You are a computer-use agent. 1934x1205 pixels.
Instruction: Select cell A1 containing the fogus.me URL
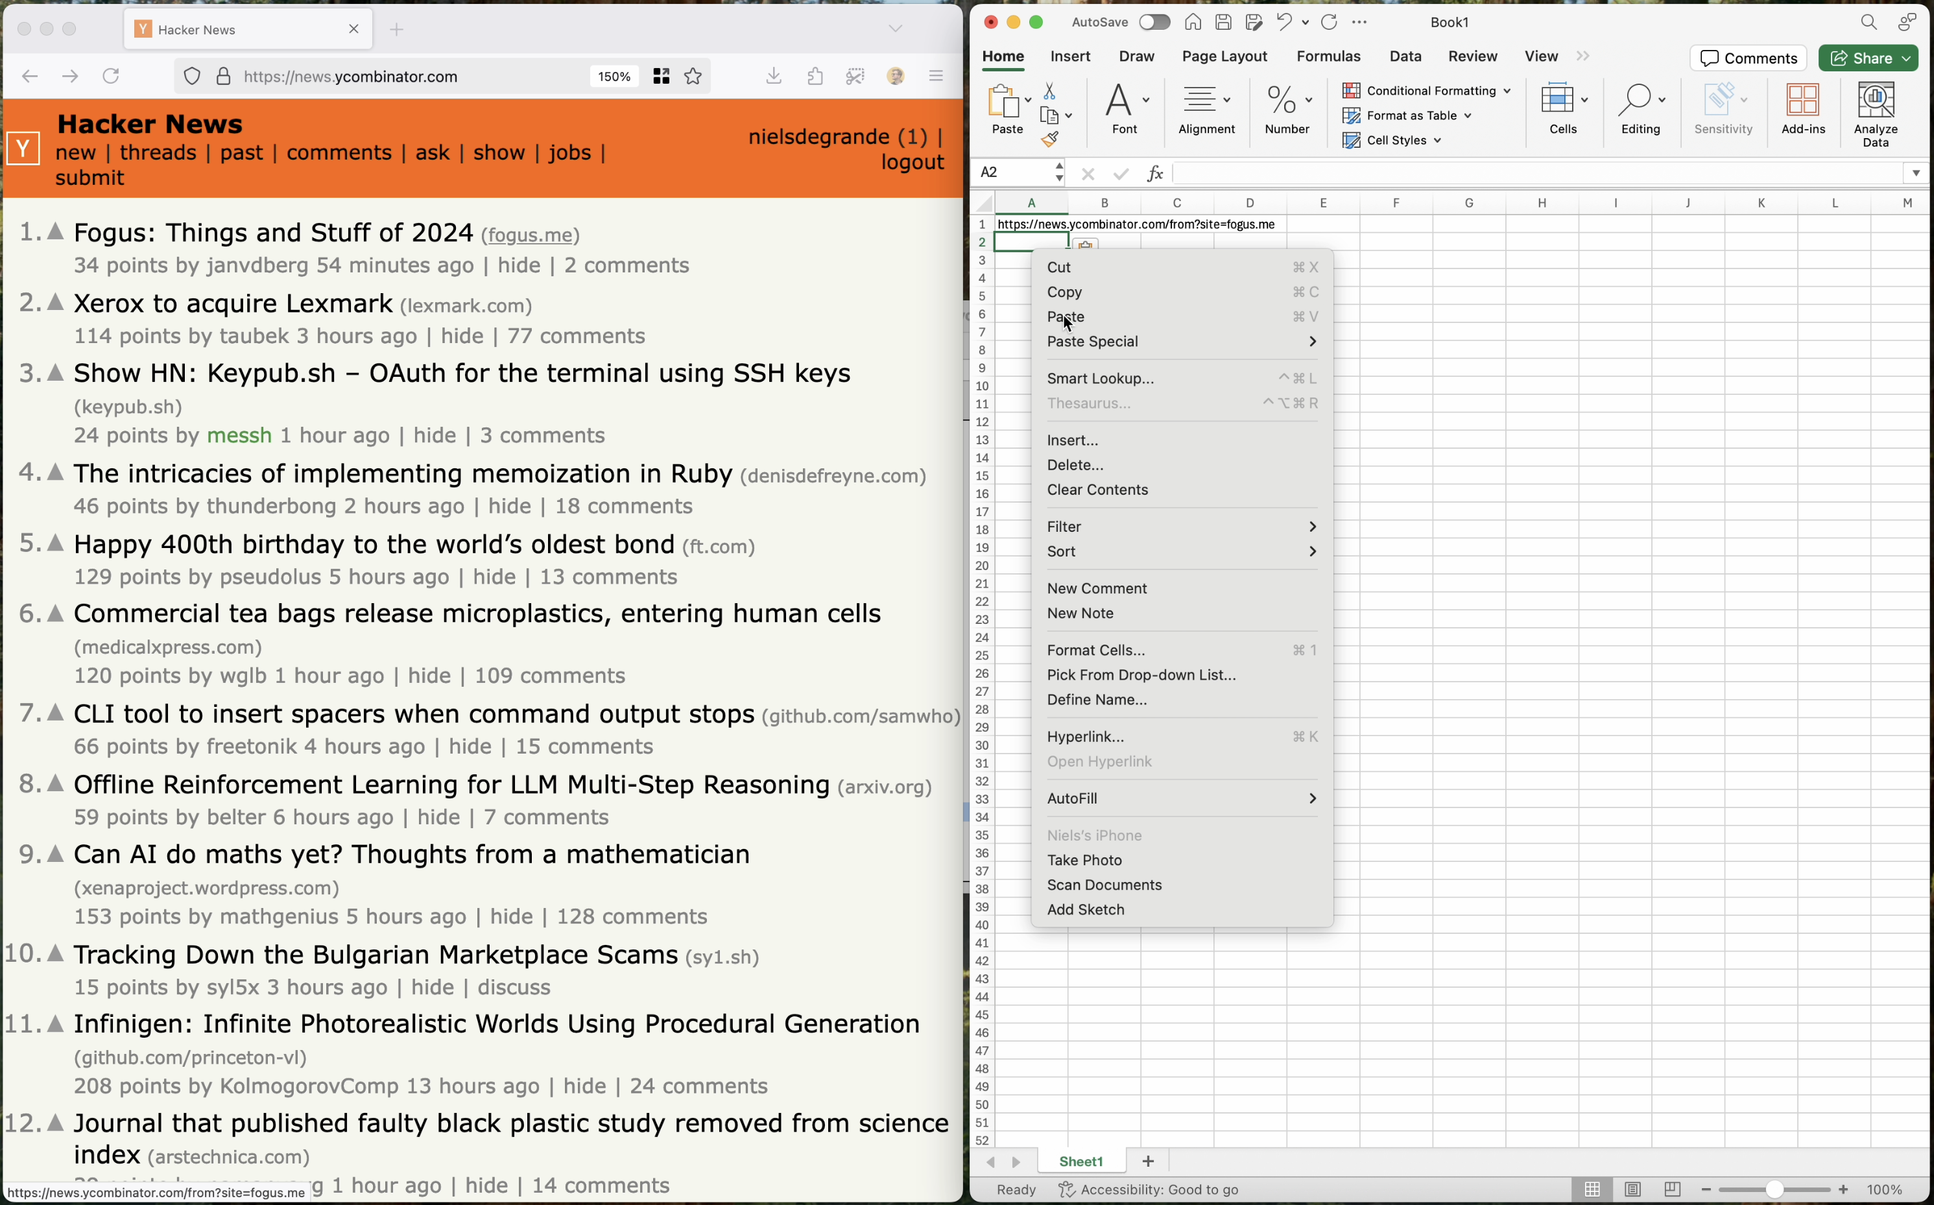click(1031, 225)
